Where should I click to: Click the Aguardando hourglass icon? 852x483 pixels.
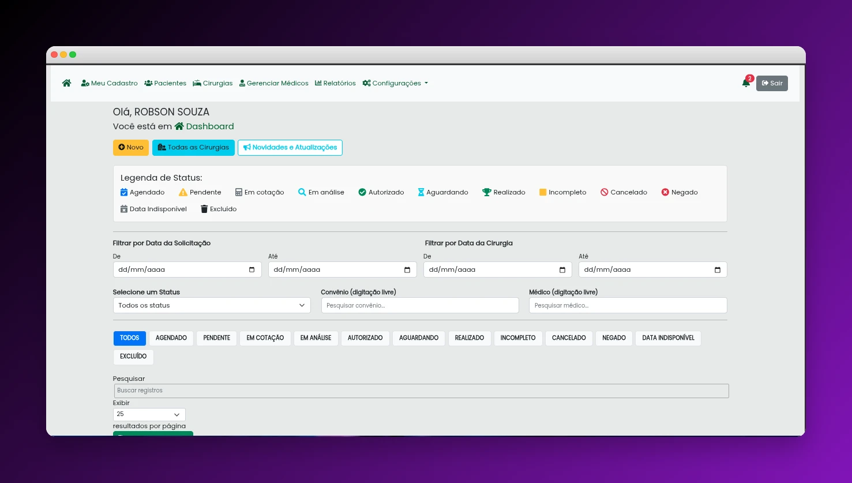(421, 192)
